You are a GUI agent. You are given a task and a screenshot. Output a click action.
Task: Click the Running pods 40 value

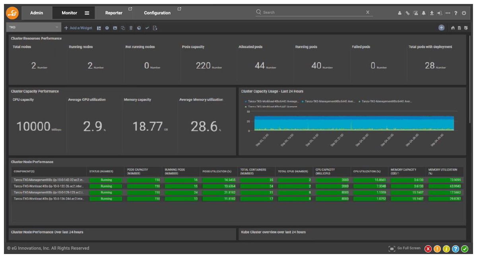coord(316,66)
